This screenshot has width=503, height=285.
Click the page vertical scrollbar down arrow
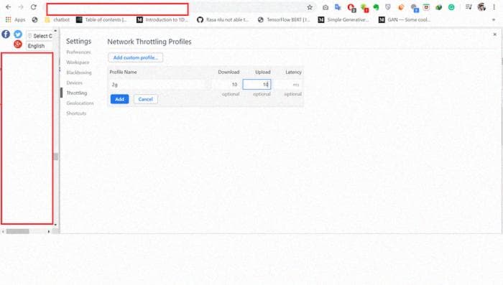click(x=55, y=225)
